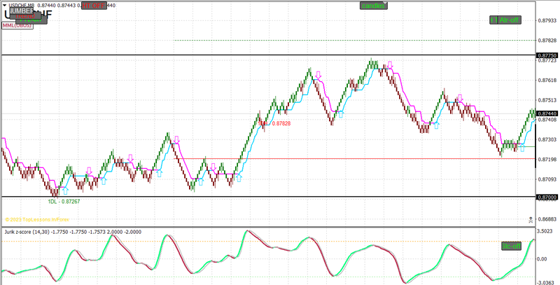The image size is (560, 285).
Task: Click the cyan buy arrow at chart's right edge
Action: pos(522,147)
